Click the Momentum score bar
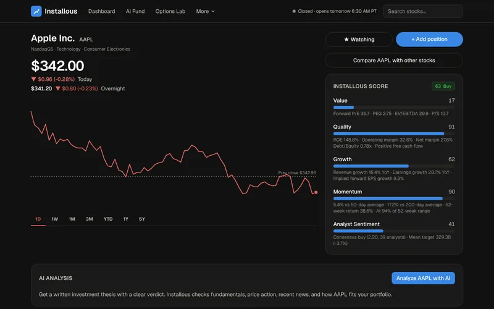The height and width of the screenshot is (309, 494). coord(394,198)
